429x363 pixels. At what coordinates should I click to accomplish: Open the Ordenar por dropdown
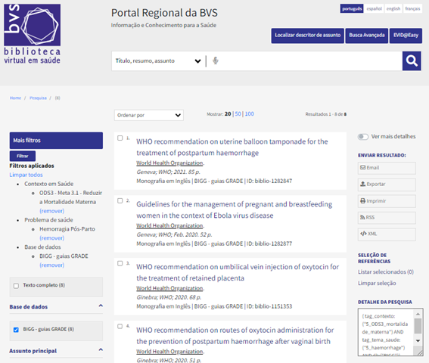pos(149,115)
